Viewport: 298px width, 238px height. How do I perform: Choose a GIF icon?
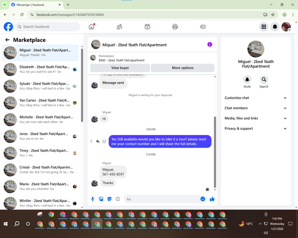pos(118,199)
